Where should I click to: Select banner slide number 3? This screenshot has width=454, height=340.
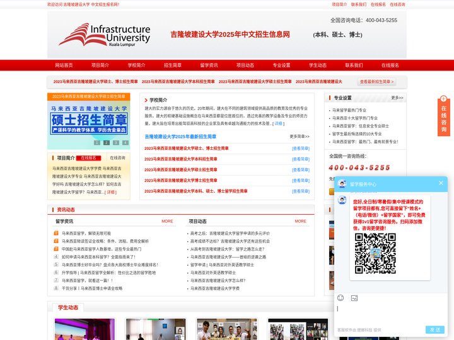click(116, 142)
